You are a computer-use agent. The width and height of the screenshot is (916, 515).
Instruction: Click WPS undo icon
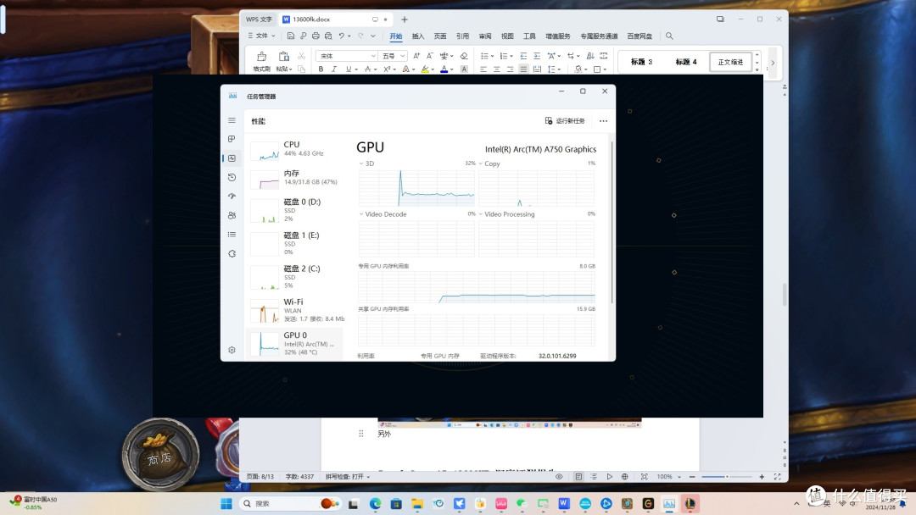pyautogui.click(x=342, y=36)
